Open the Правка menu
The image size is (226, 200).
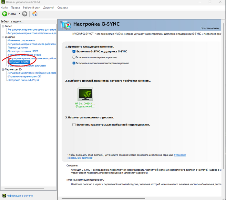[x=15, y=8]
